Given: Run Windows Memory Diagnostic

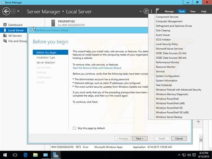Looking at the screenshot, I should 172,94.
